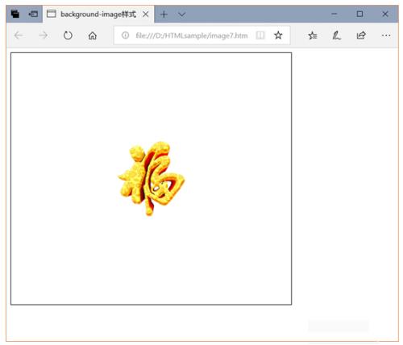Close the background-image样式 tab

pyautogui.click(x=146, y=15)
